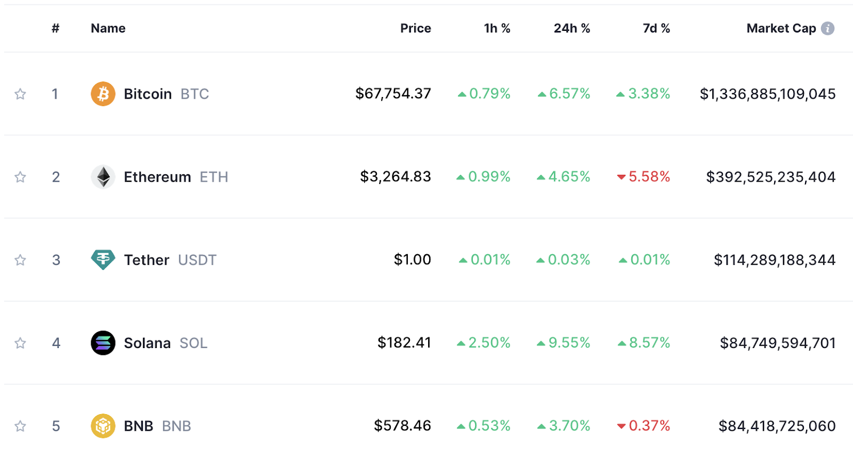Click the 1h % column header

click(x=497, y=28)
